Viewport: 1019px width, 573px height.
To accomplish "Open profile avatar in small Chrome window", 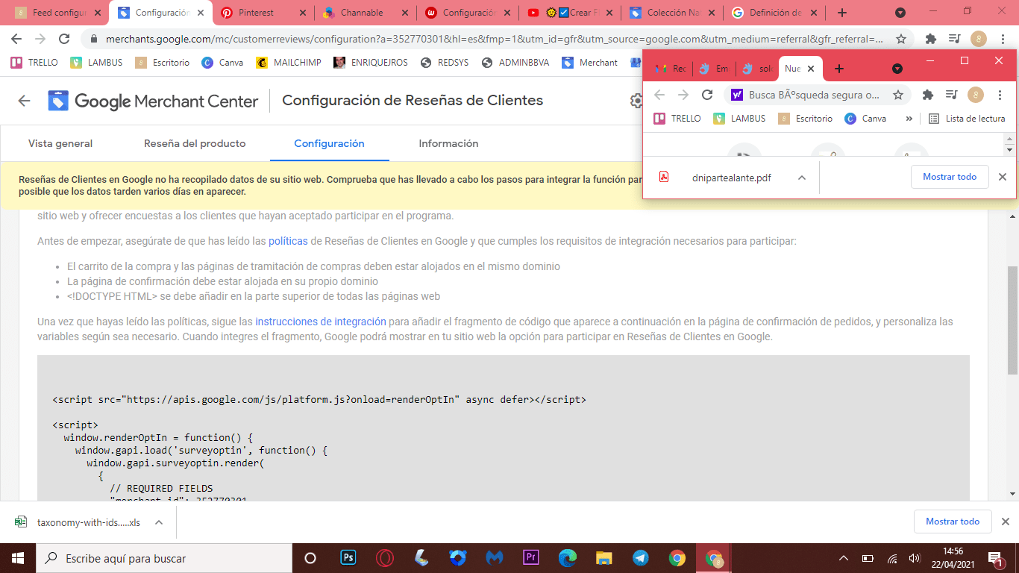I will 976,95.
